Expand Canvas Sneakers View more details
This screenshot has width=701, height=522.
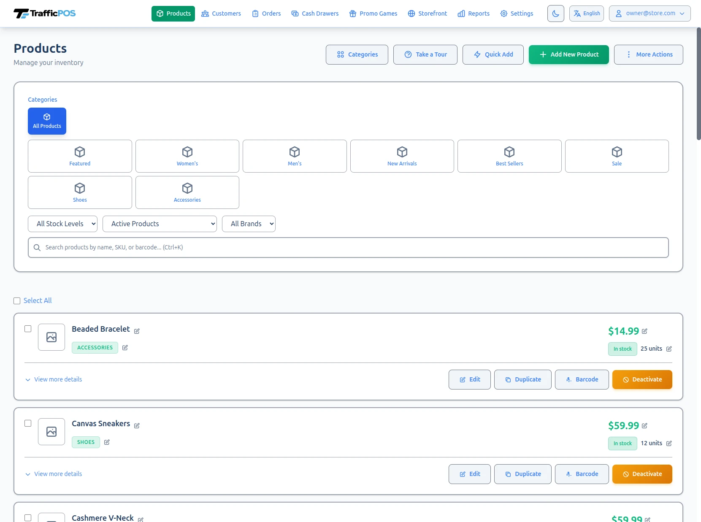[54, 474]
